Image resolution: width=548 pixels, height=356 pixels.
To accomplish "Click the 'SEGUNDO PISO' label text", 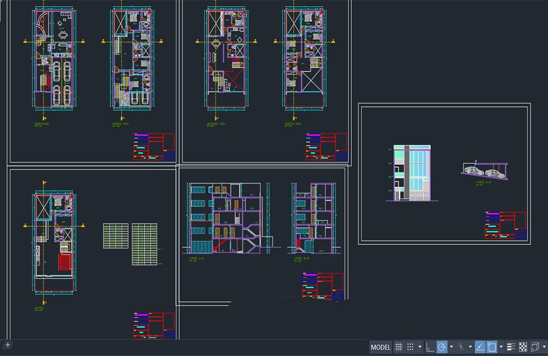I will point(215,124).
